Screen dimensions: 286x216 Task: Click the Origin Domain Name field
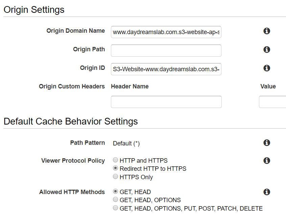(166, 32)
